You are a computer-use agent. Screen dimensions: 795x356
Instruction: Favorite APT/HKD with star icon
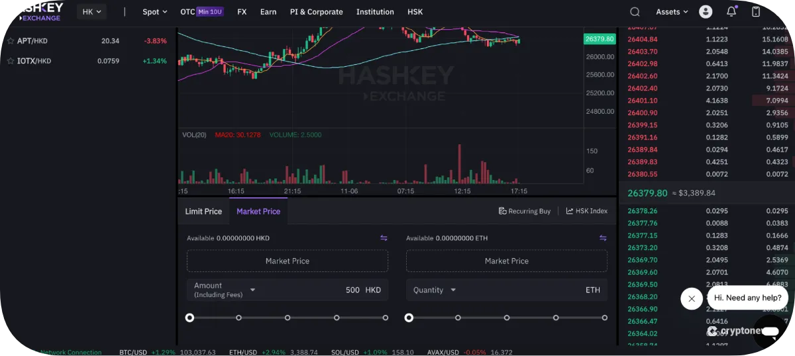[x=11, y=41]
